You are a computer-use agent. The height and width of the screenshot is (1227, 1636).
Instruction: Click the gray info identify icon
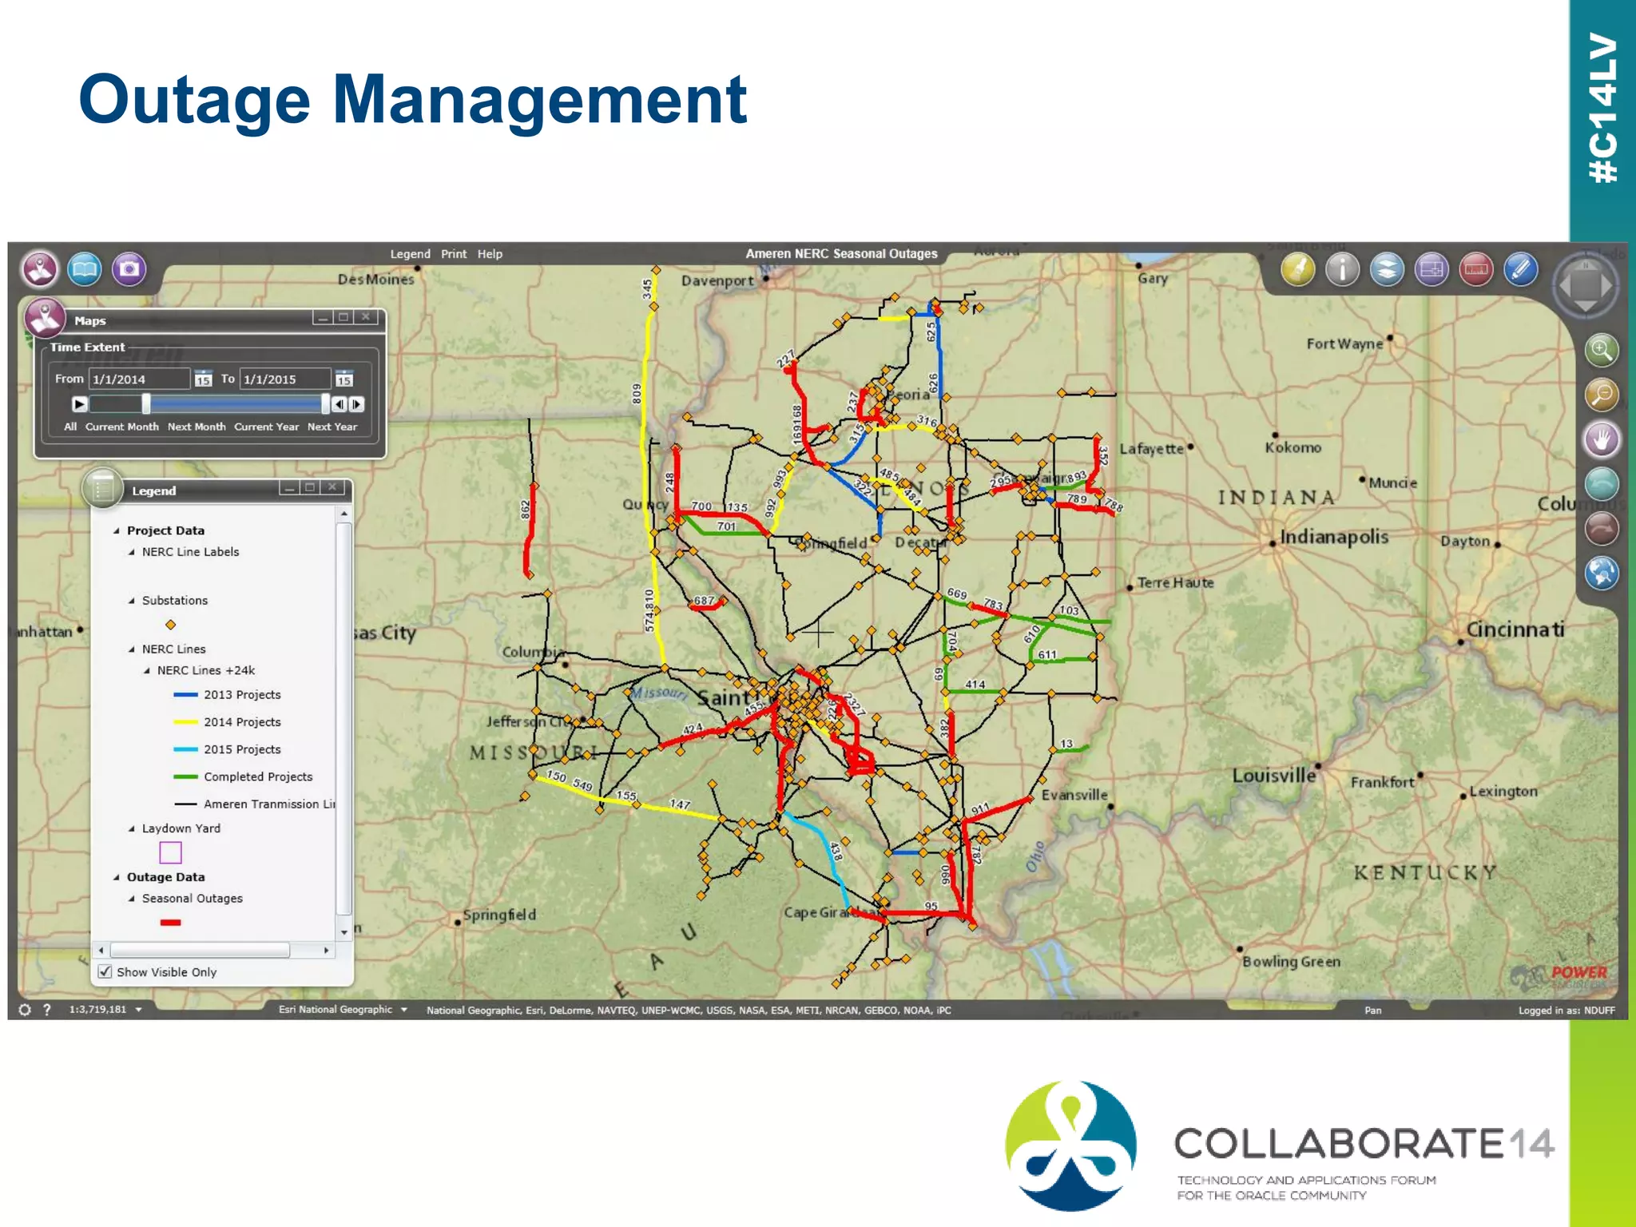[1342, 269]
